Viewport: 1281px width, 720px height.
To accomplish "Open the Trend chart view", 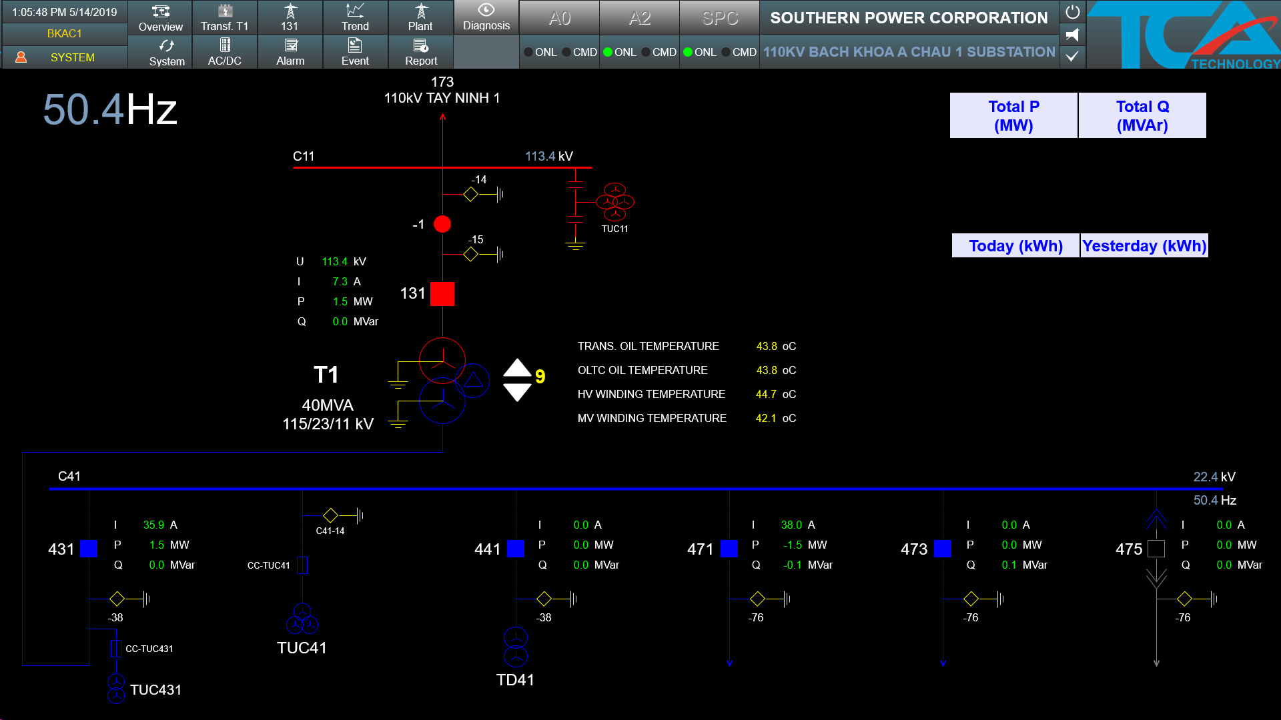I will point(355,18).
